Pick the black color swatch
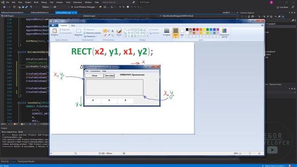The width and height of the screenshot is (297, 167). [187, 30]
